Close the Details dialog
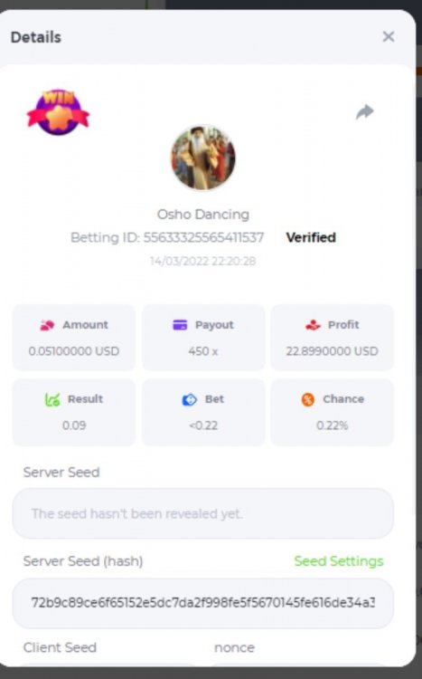422x679 pixels. pyautogui.click(x=389, y=37)
